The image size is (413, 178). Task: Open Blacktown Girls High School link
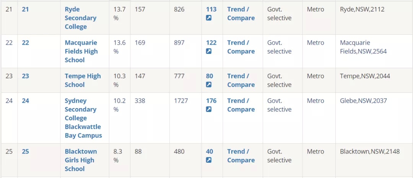[81, 160]
